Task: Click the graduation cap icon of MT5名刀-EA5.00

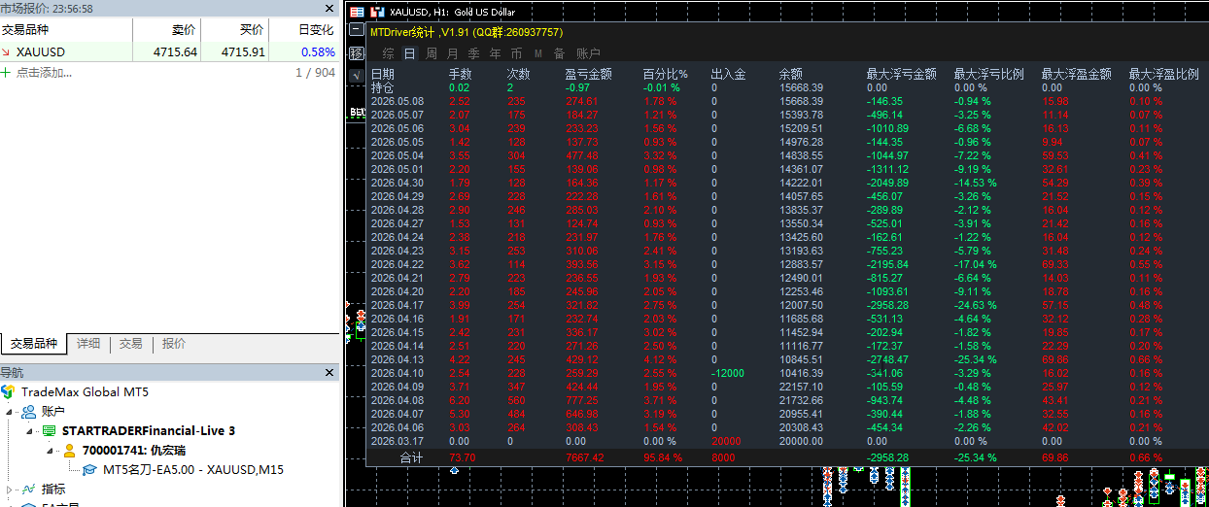Action: coord(89,470)
